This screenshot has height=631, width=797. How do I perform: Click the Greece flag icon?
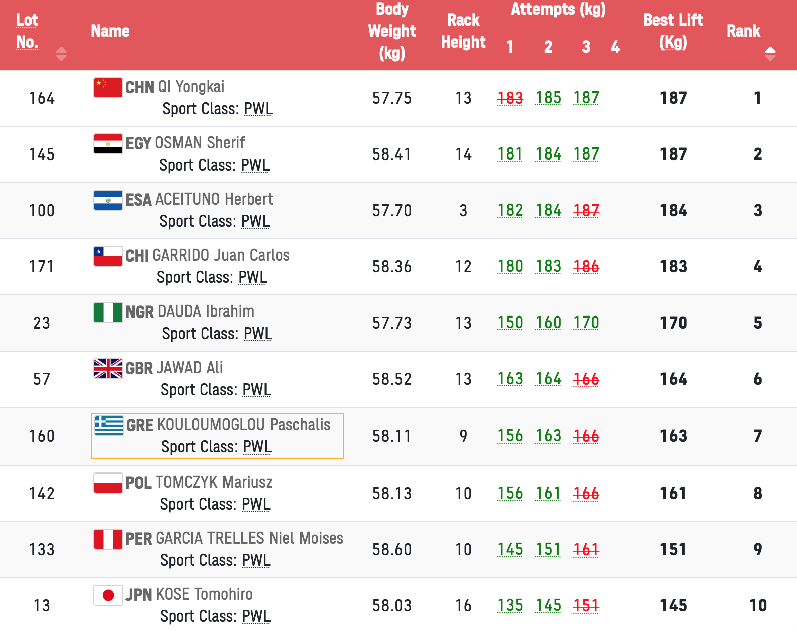[x=109, y=425]
